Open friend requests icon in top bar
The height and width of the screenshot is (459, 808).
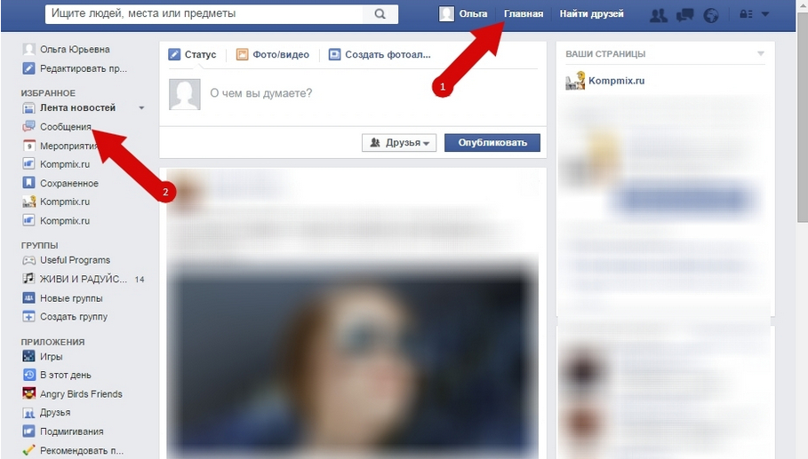[x=658, y=15]
